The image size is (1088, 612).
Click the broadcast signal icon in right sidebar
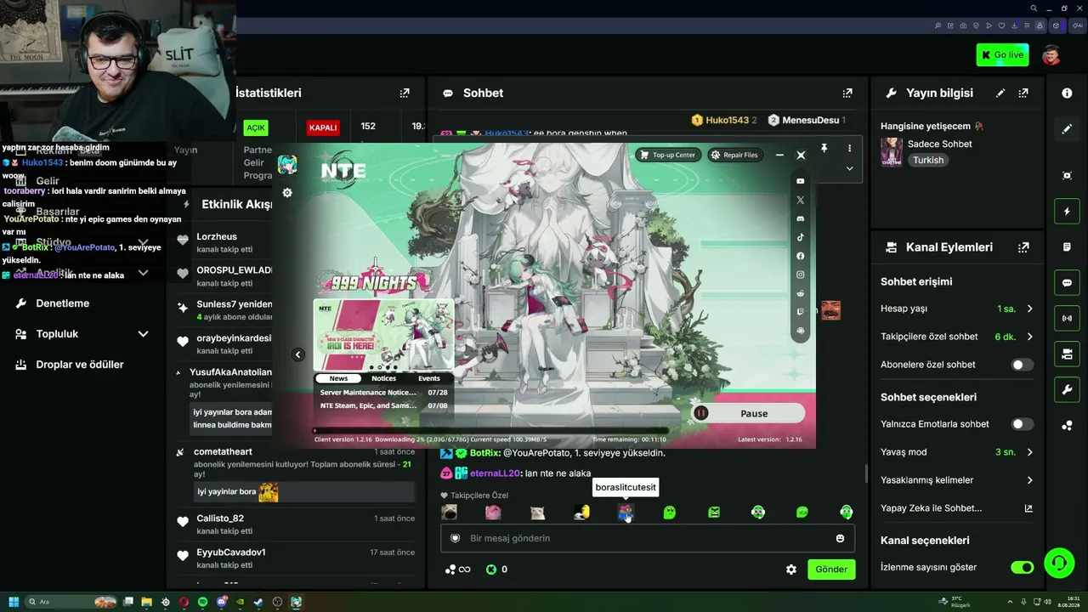tap(1067, 319)
